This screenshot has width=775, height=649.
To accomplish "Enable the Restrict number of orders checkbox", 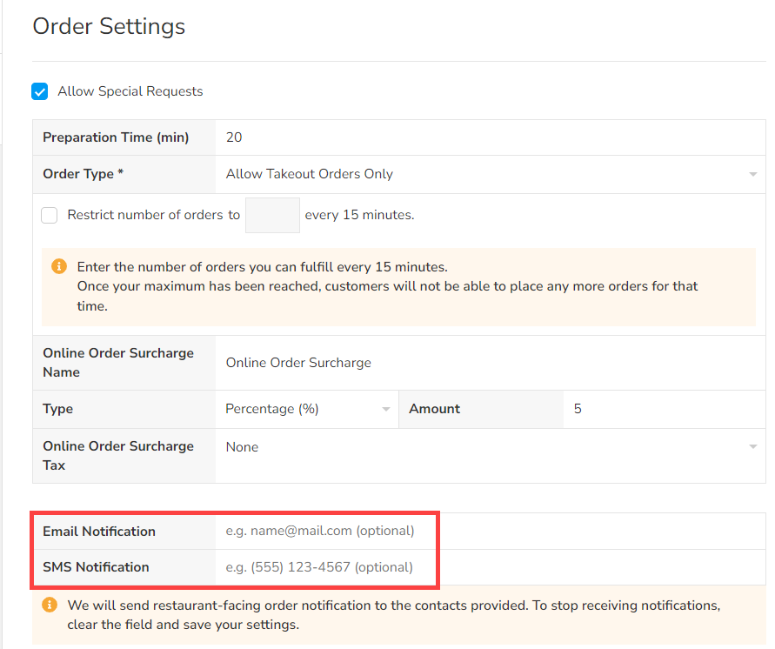I will point(50,215).
